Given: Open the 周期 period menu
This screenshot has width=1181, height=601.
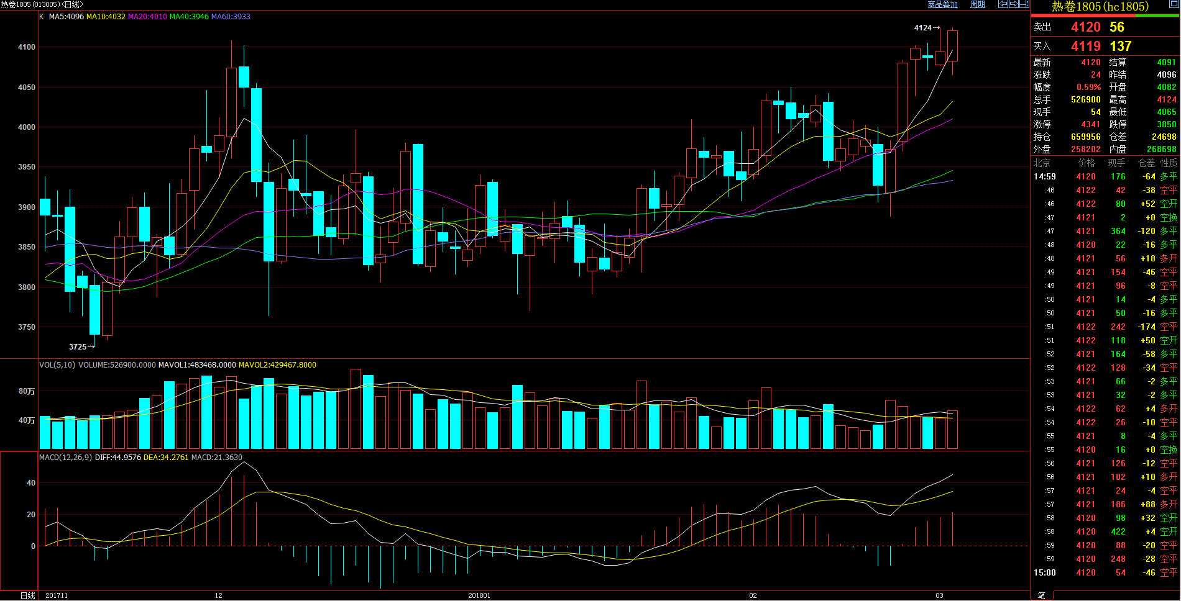Looking at the screenshot, I should pyautogui.click(x=978, y=4).
